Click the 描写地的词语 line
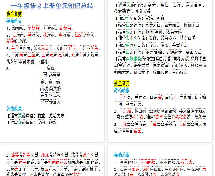This screenshot has height=176, width=215. 32,122
